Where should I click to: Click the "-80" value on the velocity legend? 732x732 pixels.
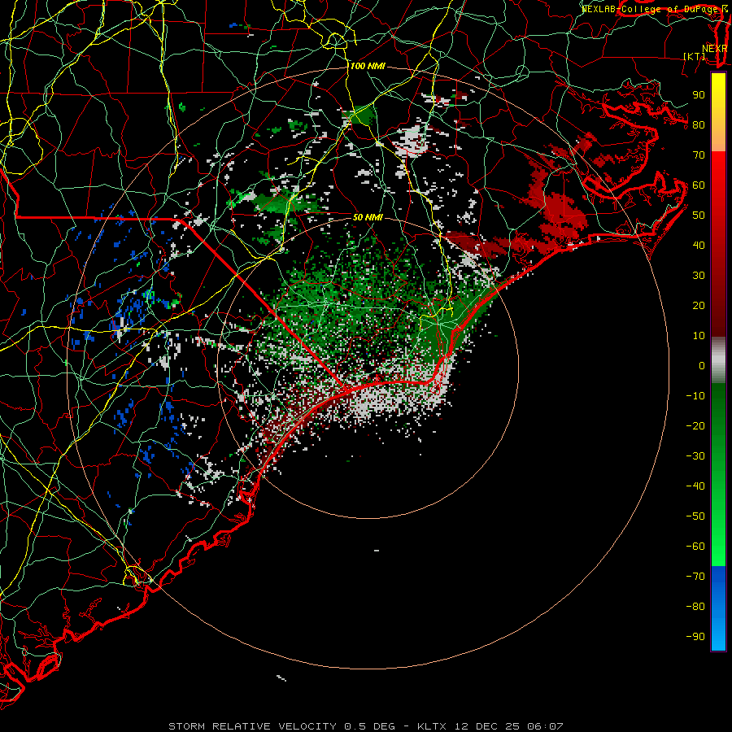pyautogui.click(x=695, y=607)
